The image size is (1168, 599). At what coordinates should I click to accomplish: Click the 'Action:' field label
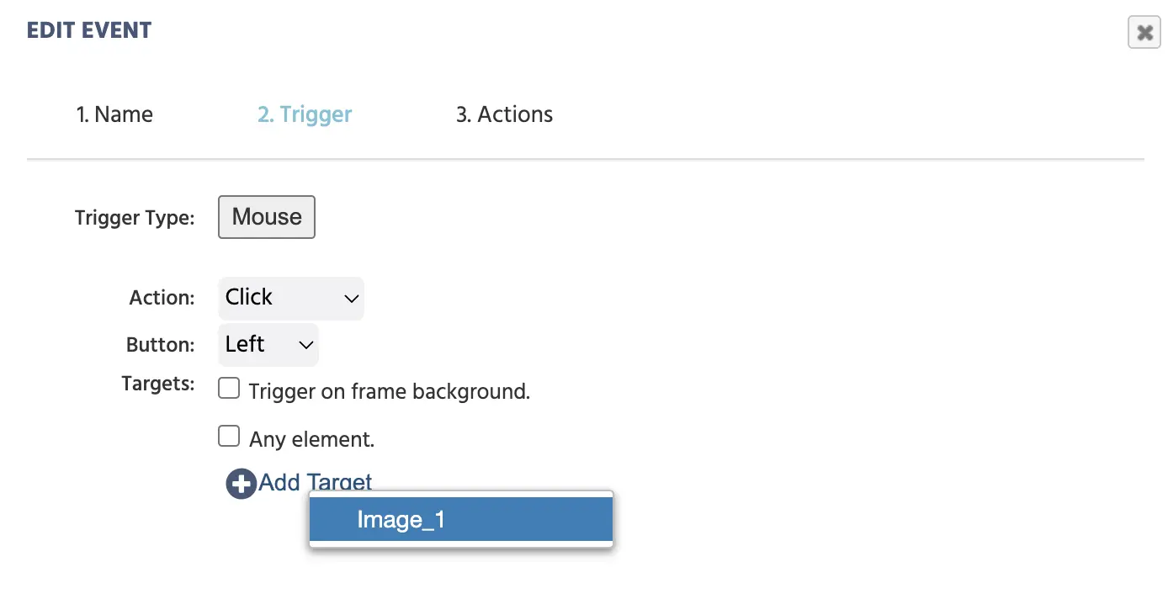pos(162,298)
